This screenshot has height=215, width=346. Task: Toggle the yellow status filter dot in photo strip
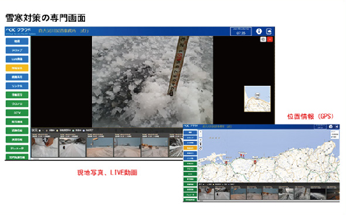point(57,130)
